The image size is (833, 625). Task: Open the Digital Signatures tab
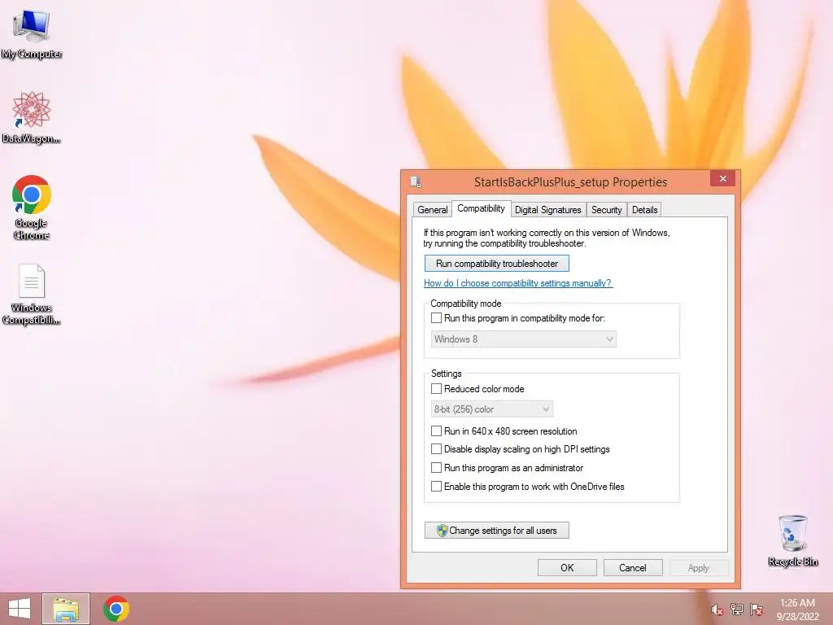(x=548, y=210)
